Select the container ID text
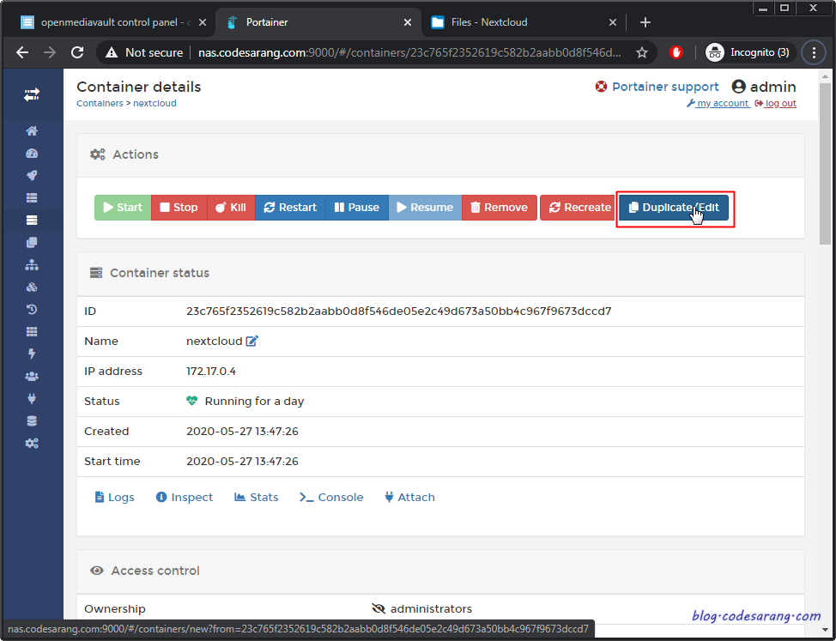 coord(399,311)
